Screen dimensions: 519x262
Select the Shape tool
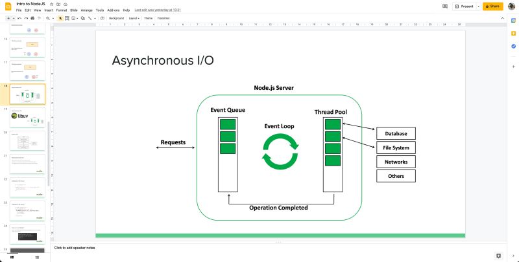83,18
